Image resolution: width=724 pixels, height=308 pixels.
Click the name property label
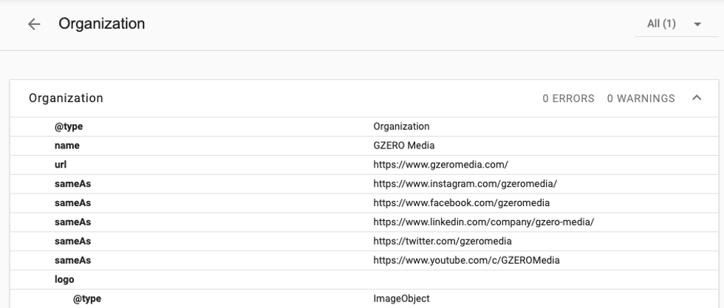pyautogui.click(x=67, y=146)
